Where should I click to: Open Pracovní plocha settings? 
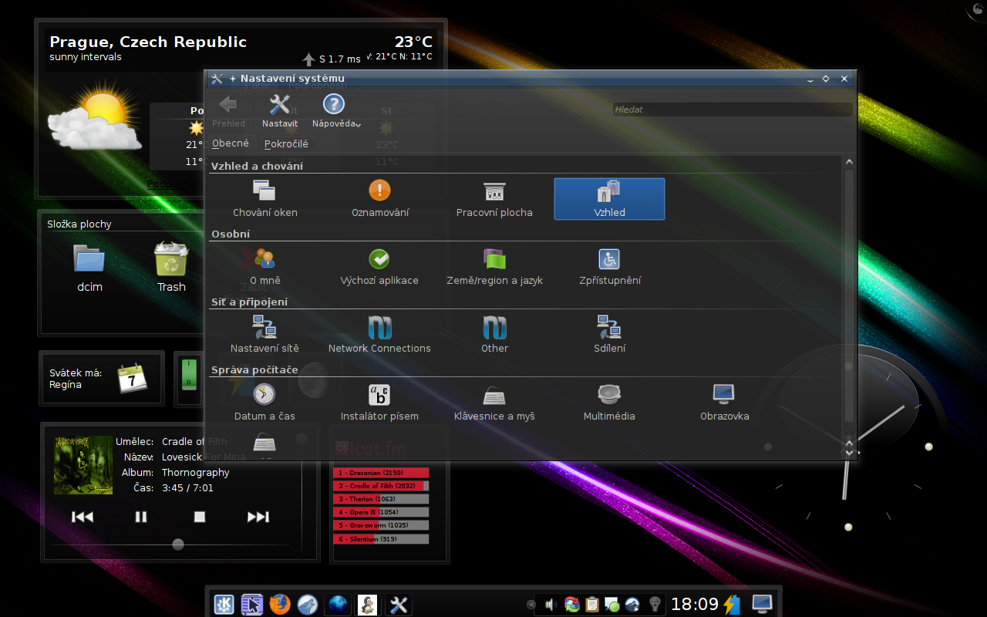point(494,199)
